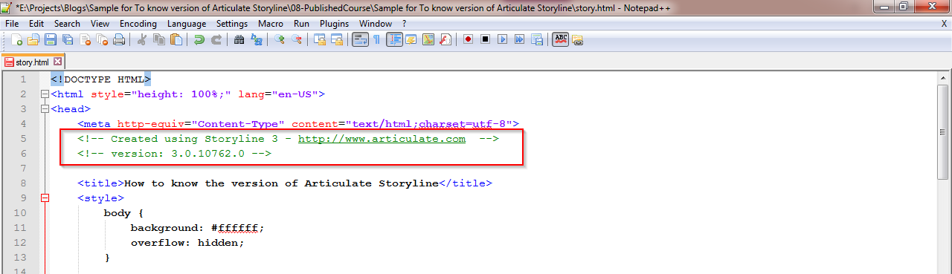Click 'Created using Storyline 3' comment text
The image size is (952, 274).
194,139
